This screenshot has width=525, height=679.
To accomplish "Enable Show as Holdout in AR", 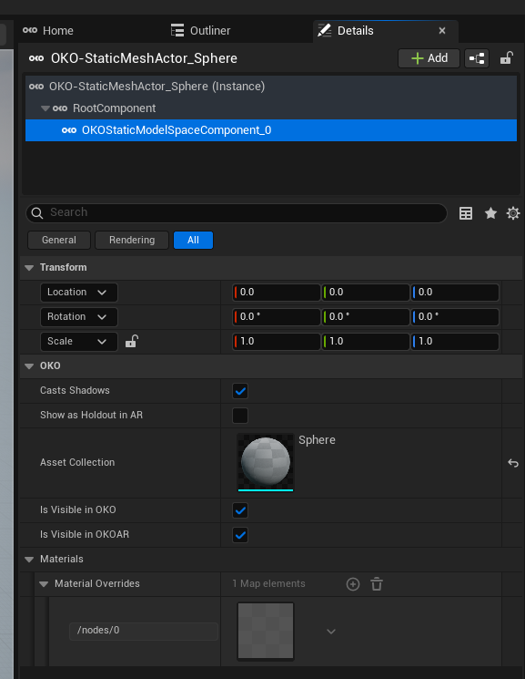I will 240,416.
